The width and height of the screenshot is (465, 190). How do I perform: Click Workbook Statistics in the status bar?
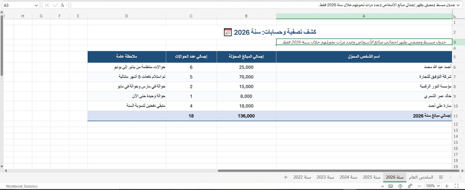click(22, 186)
